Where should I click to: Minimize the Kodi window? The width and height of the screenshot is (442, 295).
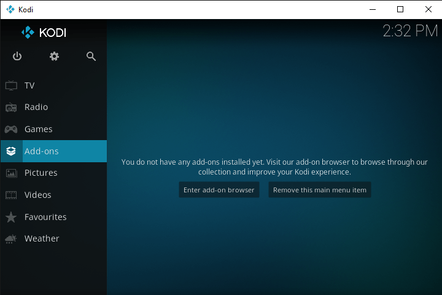pyautogui.click(x=373, y=10)
